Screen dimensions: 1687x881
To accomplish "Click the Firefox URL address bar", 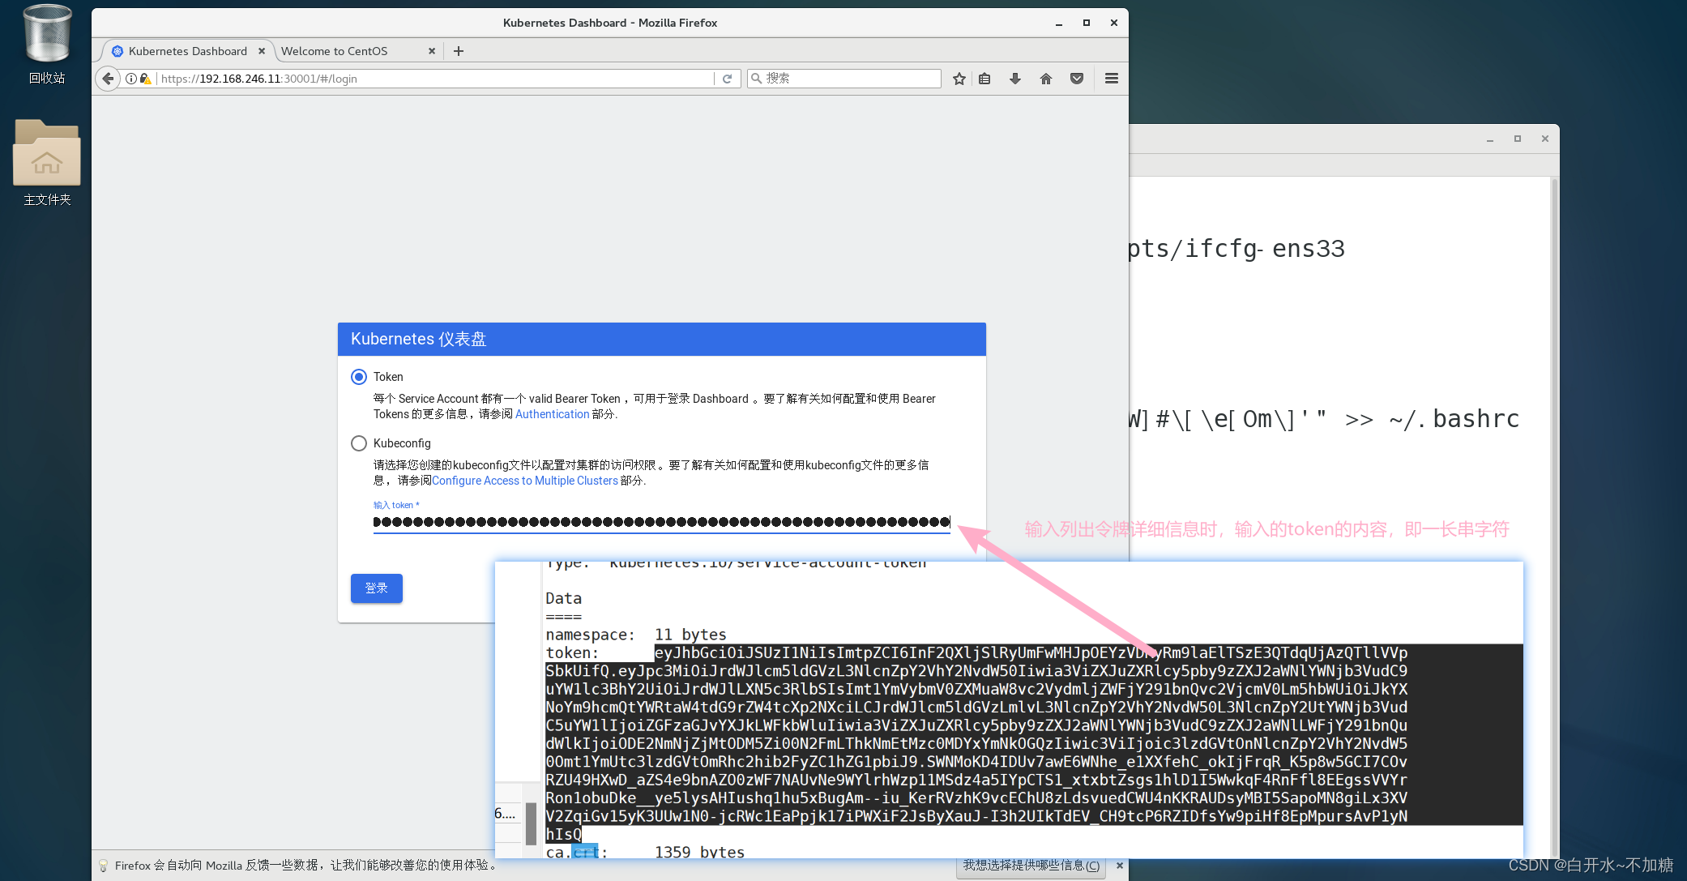I will [436, 79].
